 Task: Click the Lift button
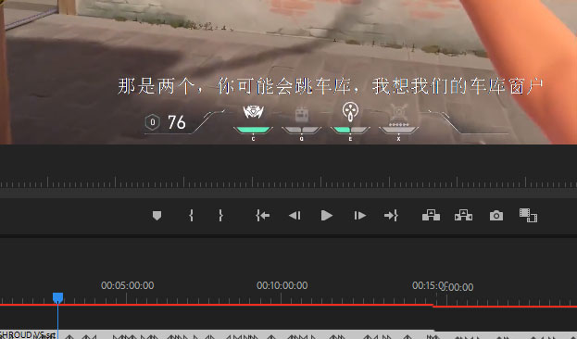(x=431, y=215)
